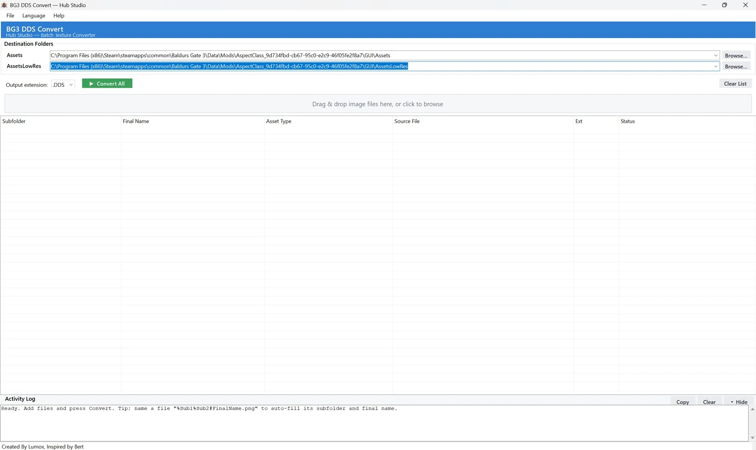Viewport: 756px width, 450px height.
Task: Expand the Assets path history dropdown
Action: tap(716, 55)
